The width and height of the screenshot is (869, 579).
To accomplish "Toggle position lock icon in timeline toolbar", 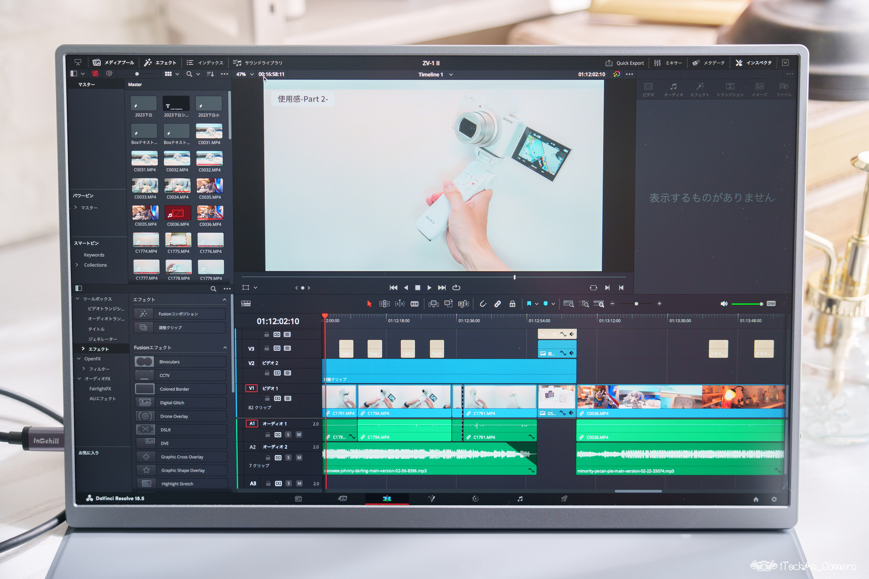I will [x=512, y=304].
